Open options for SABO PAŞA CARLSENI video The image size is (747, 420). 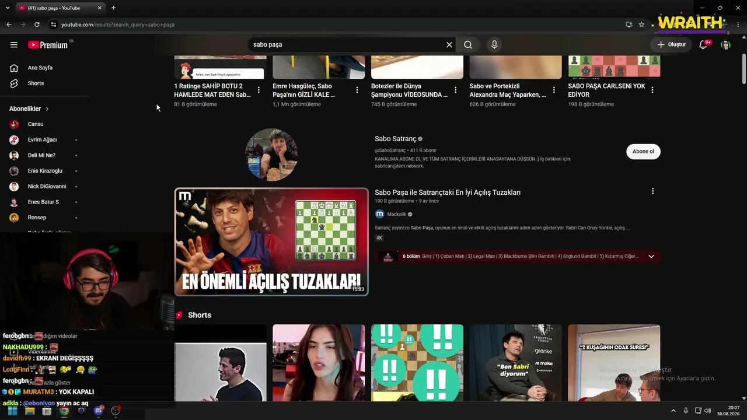[652, 90]
